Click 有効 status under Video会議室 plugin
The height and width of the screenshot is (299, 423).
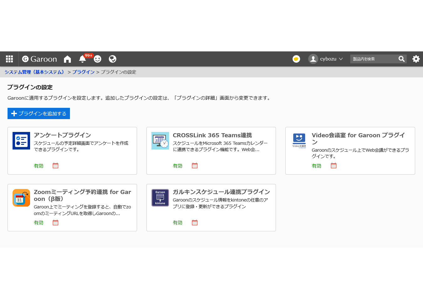point(316,166)
